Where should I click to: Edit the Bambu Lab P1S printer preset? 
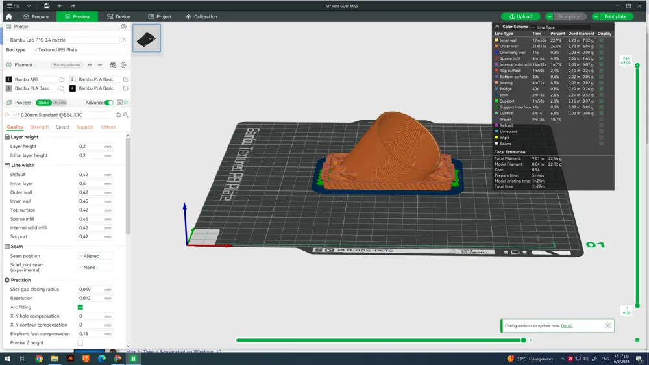[x=123, y=40]
